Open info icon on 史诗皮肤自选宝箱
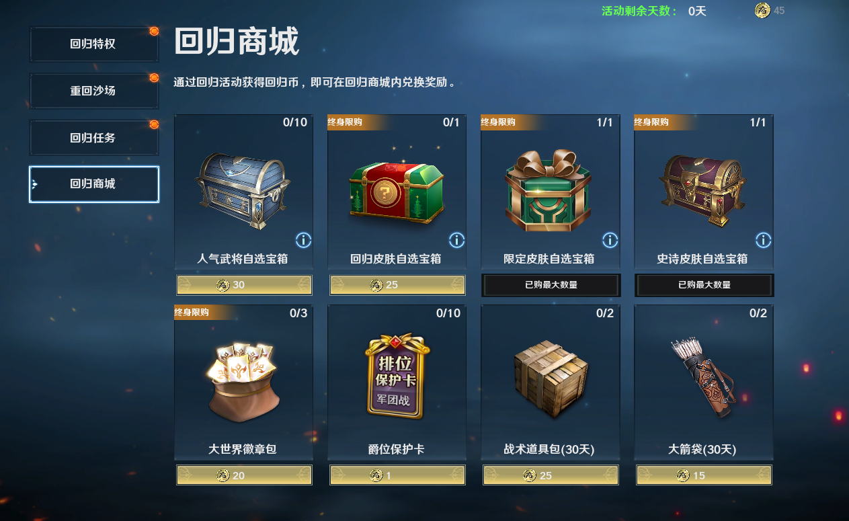Image resolution: width=849 pixels, height=521 pixels. tap(763, 240)
